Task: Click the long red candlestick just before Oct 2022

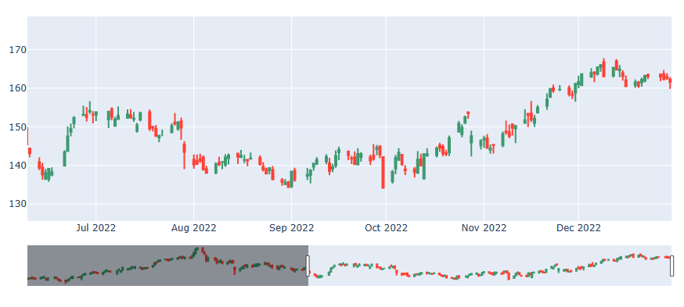Action: pyautogui.click(x=383, y=173)
